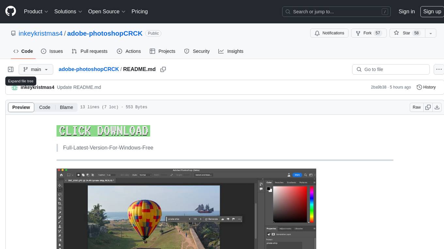444x249 pixels.
Task: Click the expand file tree icon
Action: (11, 69)
